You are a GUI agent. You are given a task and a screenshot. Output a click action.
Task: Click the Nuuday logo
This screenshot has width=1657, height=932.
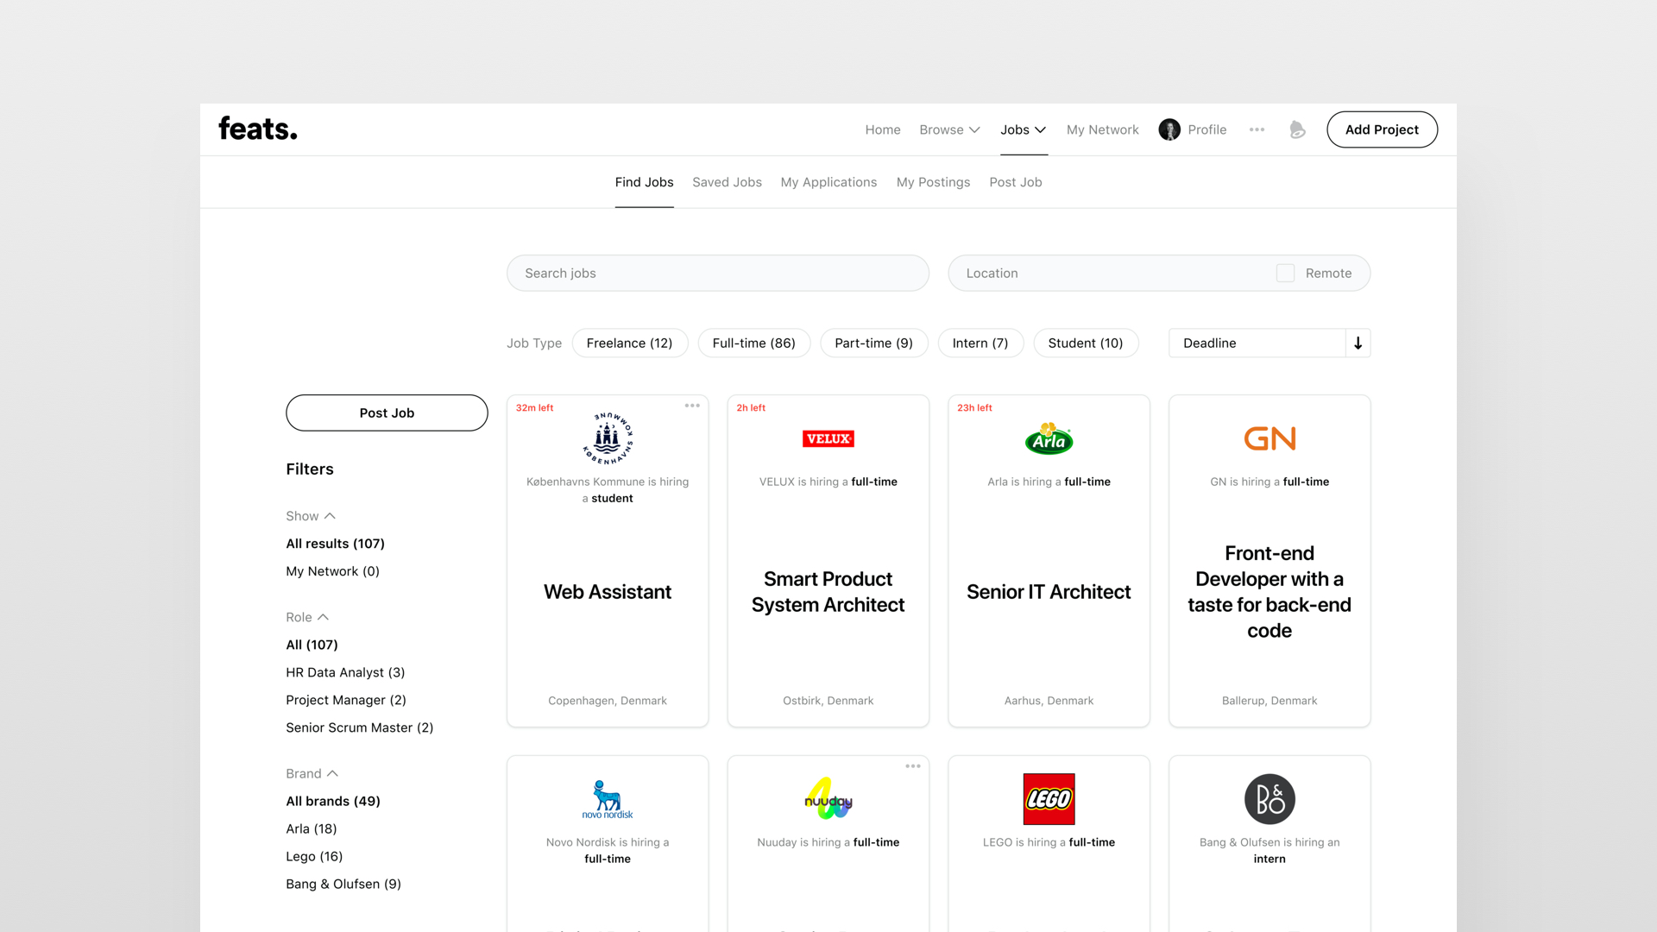point(828,799)
